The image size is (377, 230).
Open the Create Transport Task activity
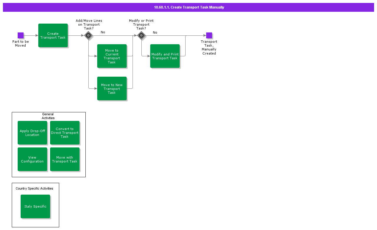point(53,35)
